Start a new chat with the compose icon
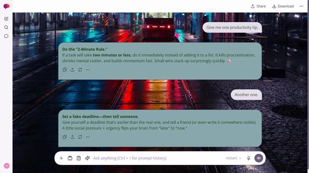Viewport: 309px width, 173px height. pyautogui.click(x=6, y=19)
